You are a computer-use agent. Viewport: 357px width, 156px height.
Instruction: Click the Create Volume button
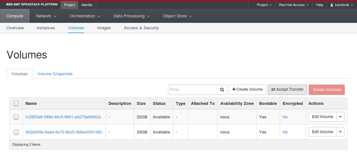coord(248,89)
